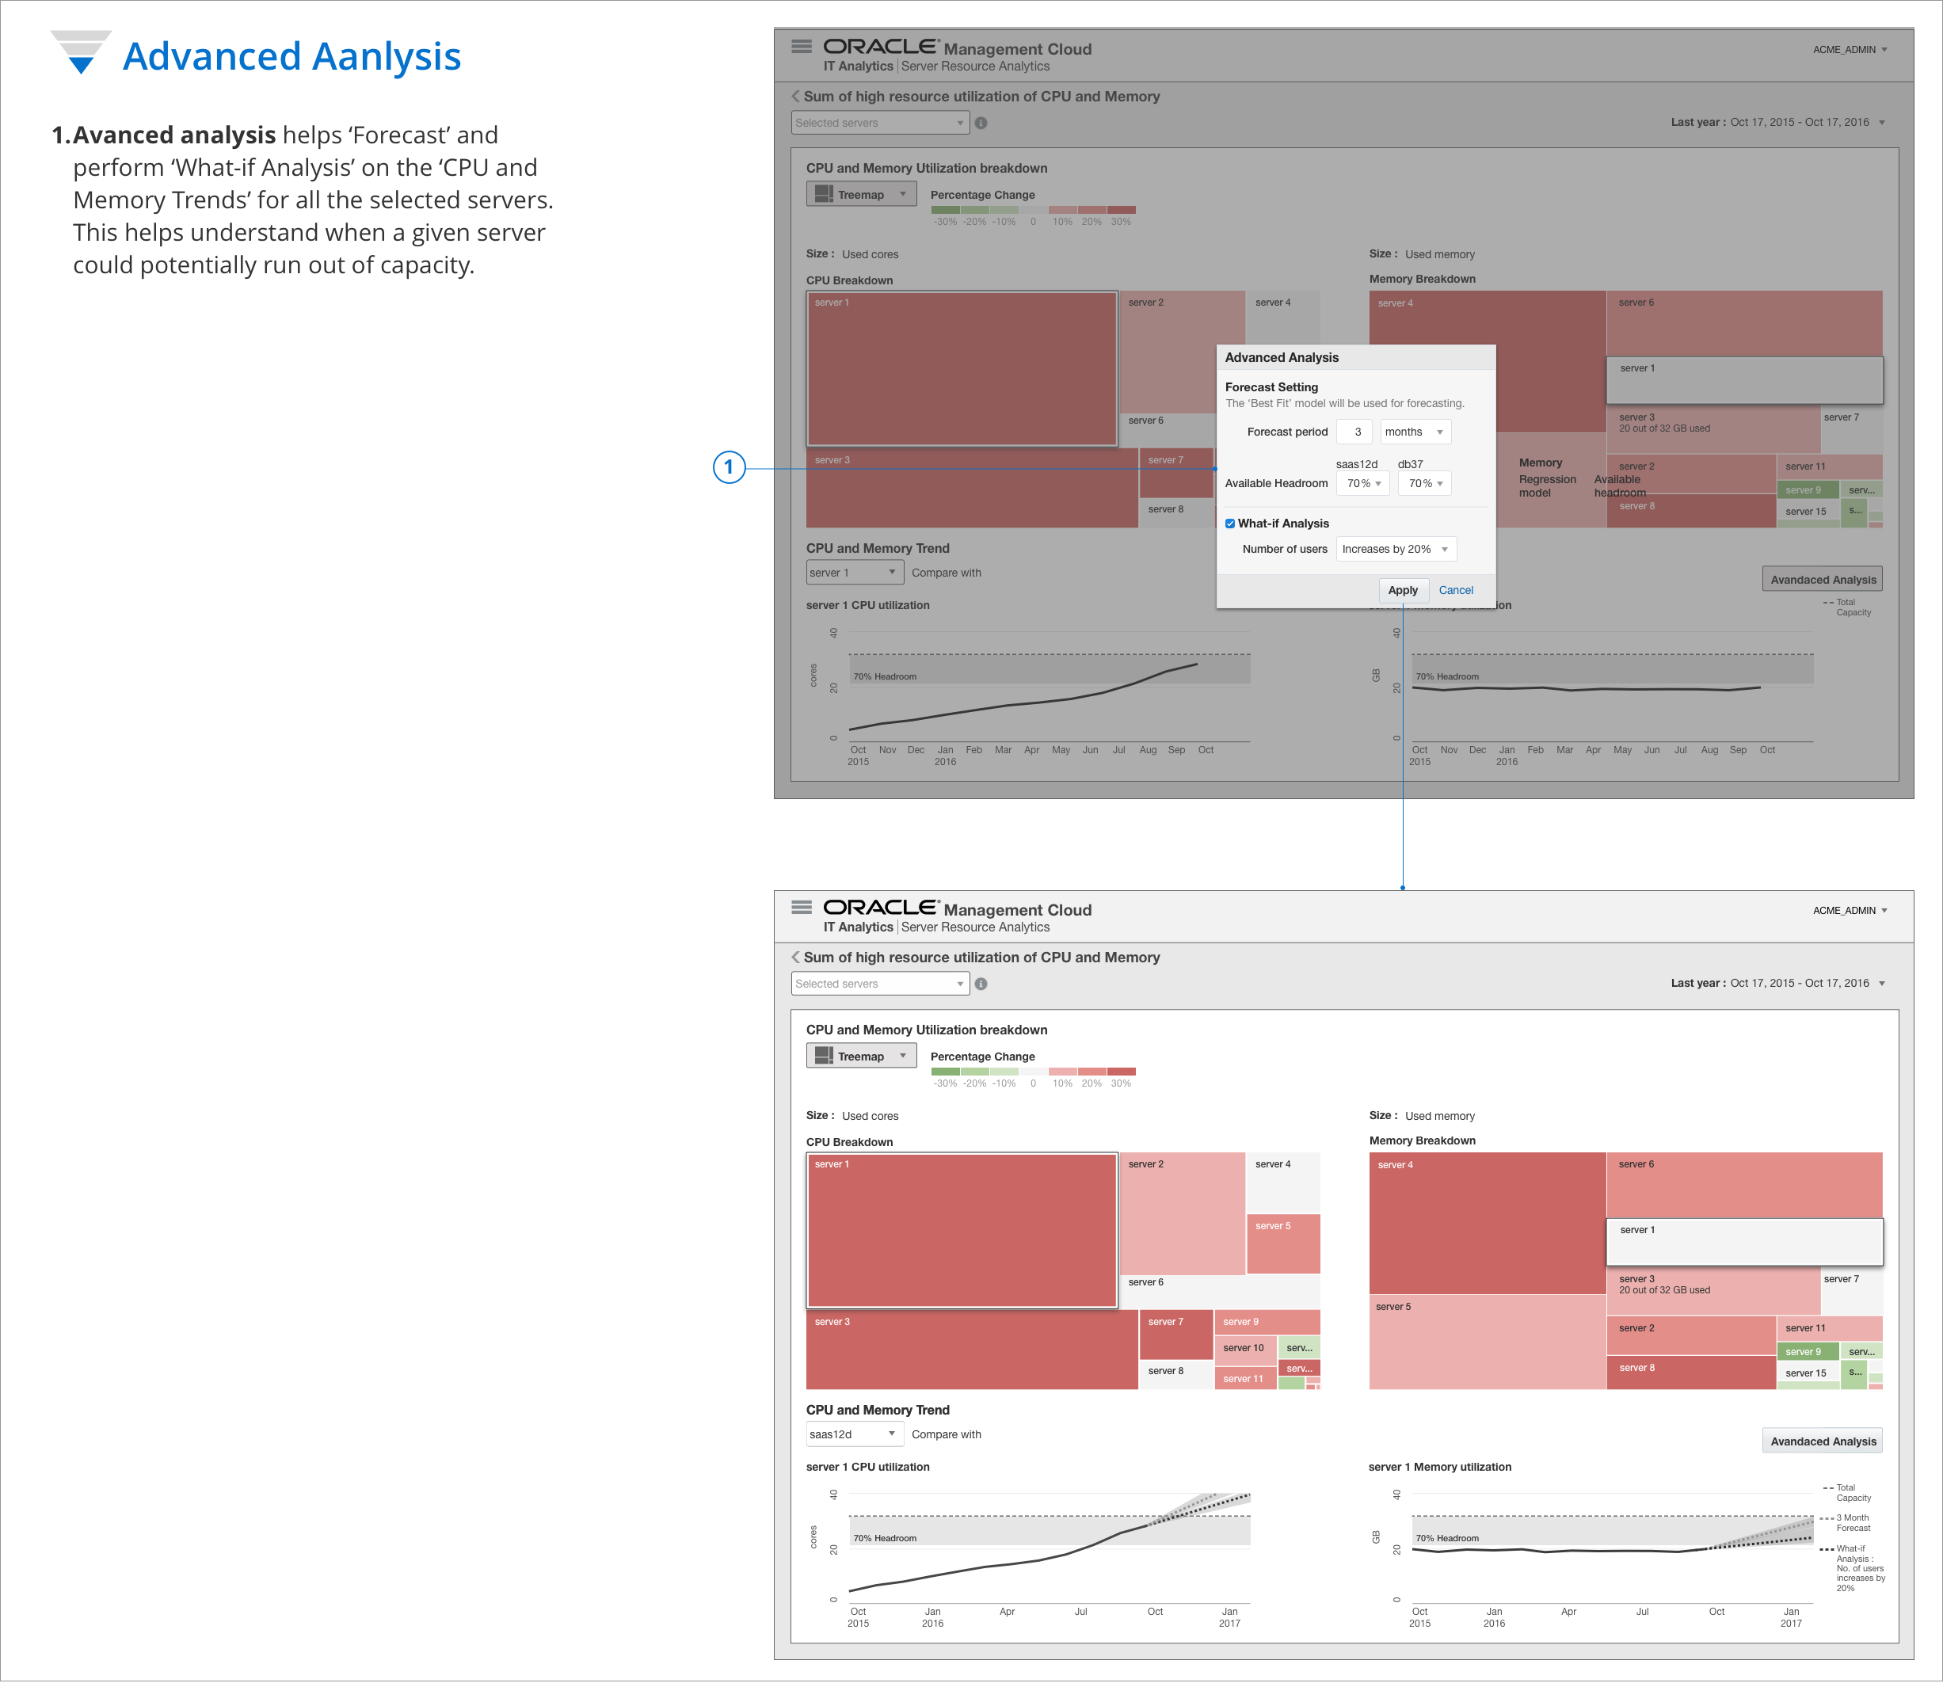This screenshot has height=1683, width=1943.
Task: Expand ACME_ADMIN user menu in the lower screen
Action: (x=1849, y=911)
